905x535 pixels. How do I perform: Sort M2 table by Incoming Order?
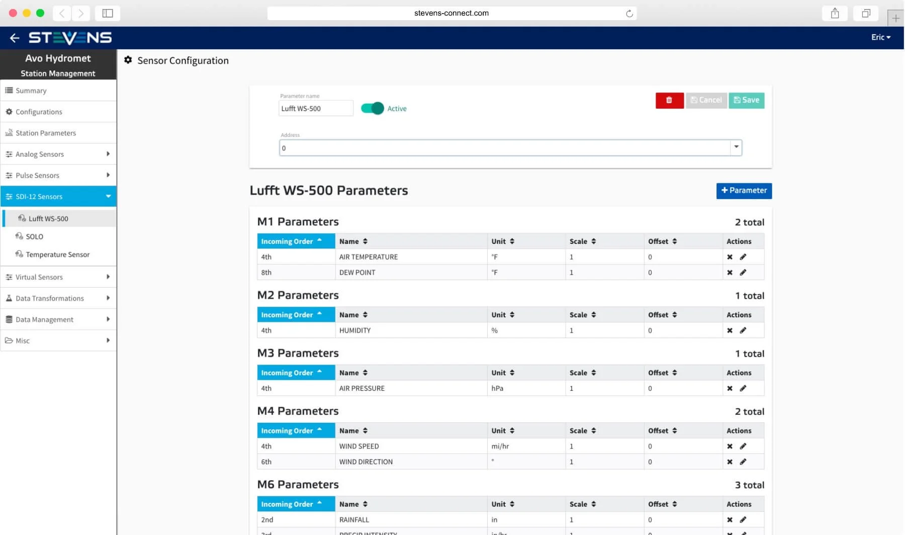[x=296, y=315]
